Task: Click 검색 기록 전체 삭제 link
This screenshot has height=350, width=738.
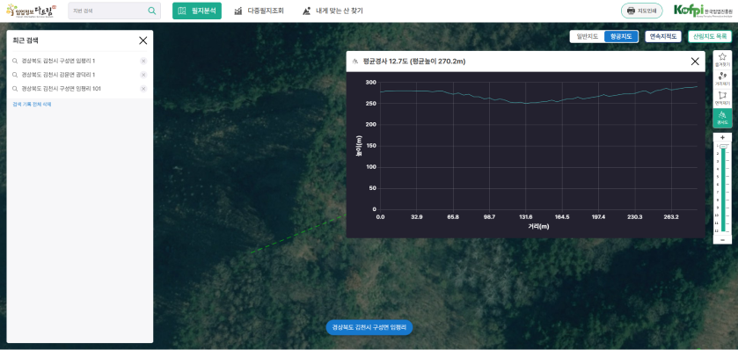Action: click(x=32, y=104)
